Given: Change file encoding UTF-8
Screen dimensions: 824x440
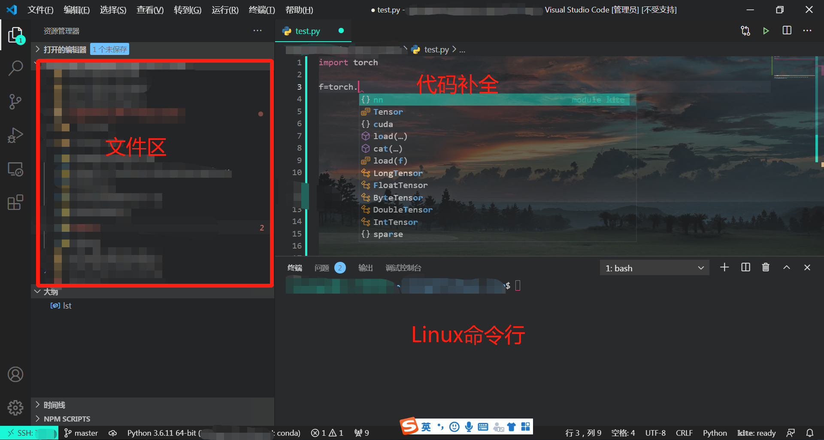Looking at the screenshot, I should pyautogui.click(x=655, y=433).
